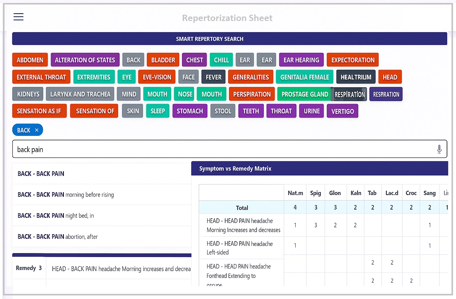This screenshot has height=299, width=456.
Task: Select the CHEST category tag
Action: tap(194, 60)
